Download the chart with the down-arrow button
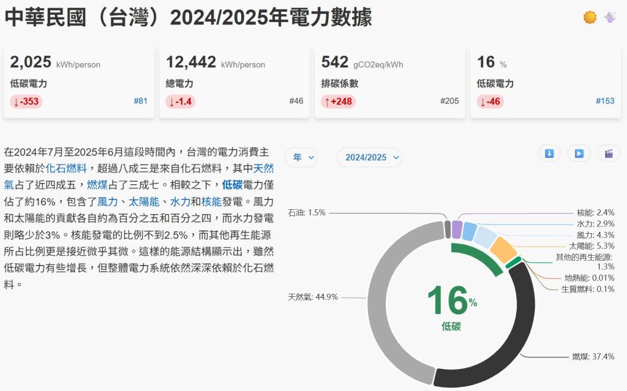627x391 pixels. pyautogui.click(x=549, y=154)
